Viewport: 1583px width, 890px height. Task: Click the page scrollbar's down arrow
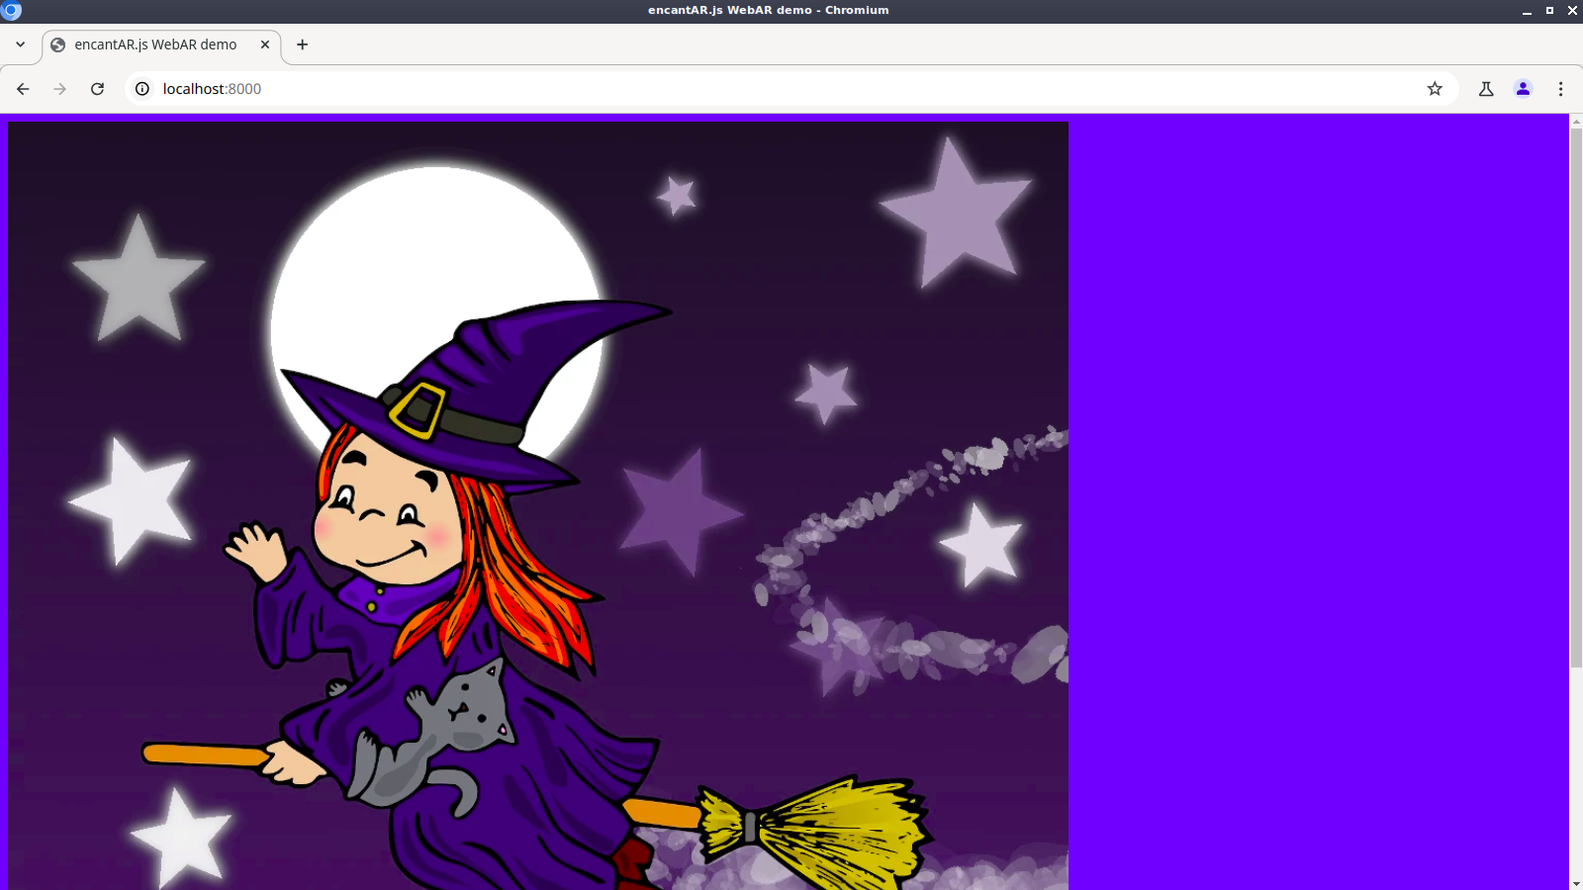[1576, 883]
